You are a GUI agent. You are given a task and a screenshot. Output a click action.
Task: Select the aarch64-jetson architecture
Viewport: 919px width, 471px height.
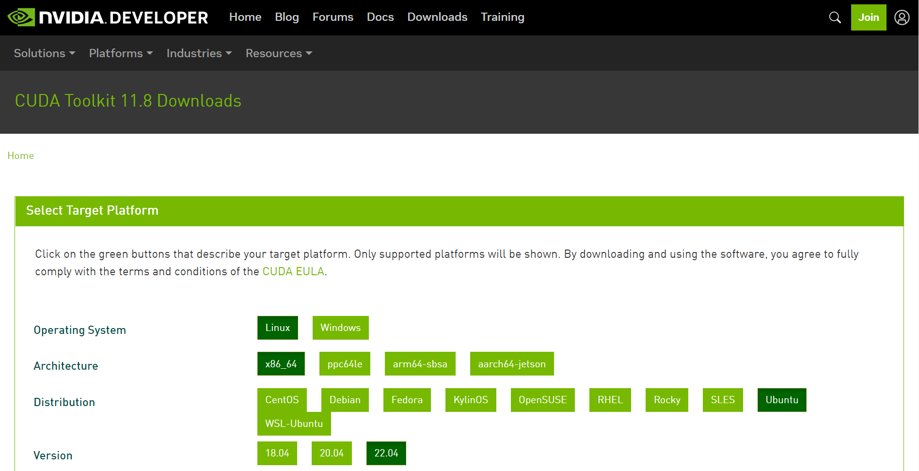click(x=511, y=363)
